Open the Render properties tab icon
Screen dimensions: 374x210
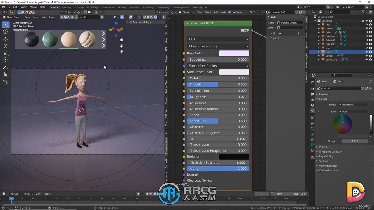[x=312, y=88]
